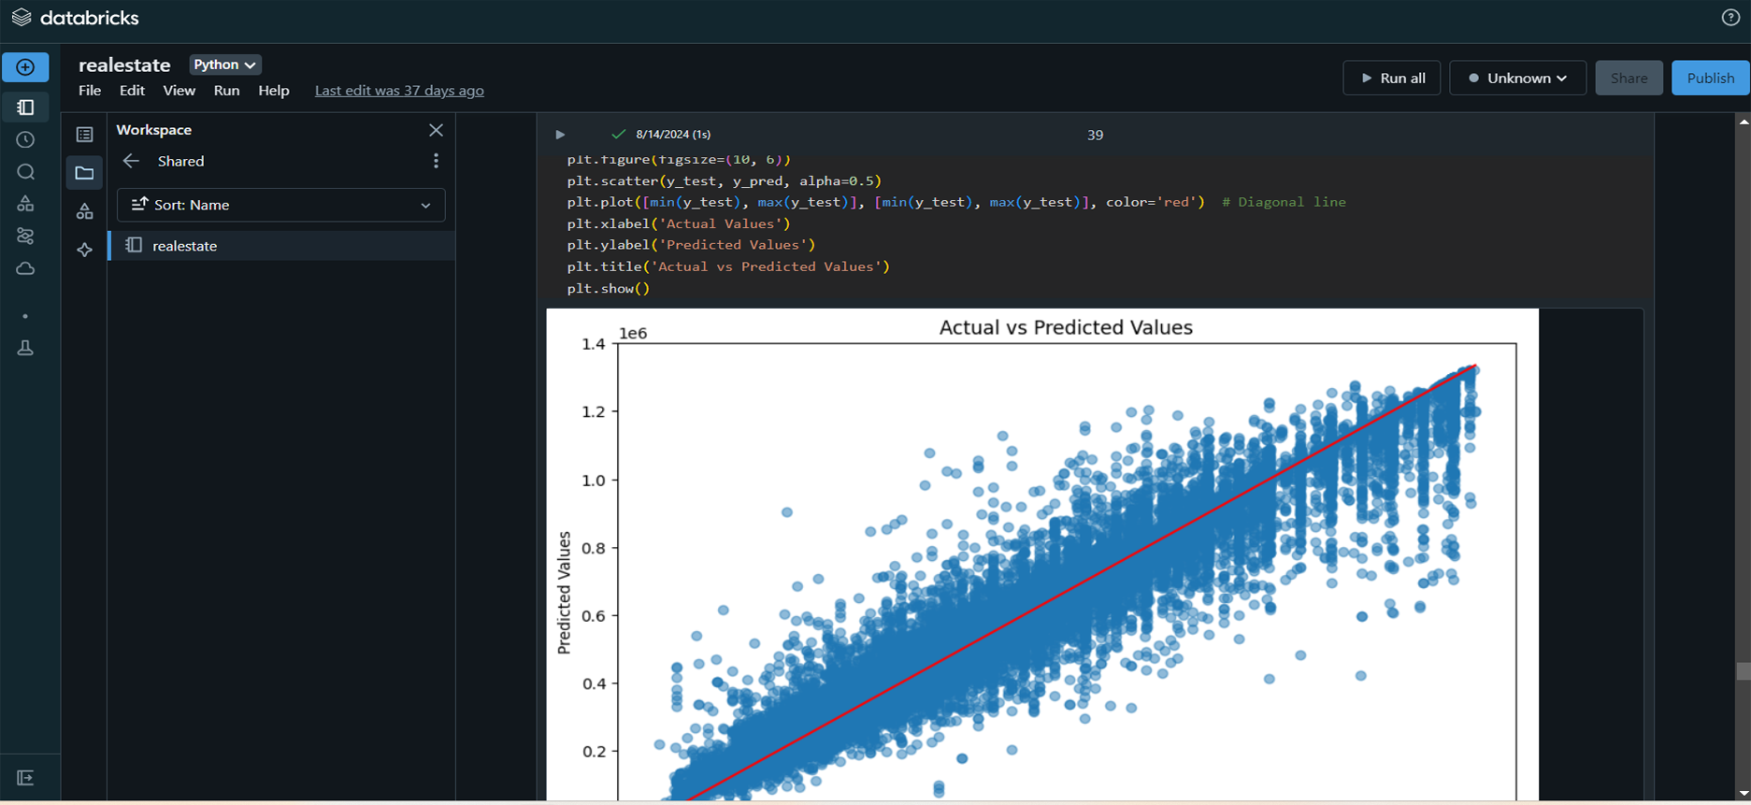Run the cell with play arrow
The image size is (1751, 805).
[x=560, y=135]
